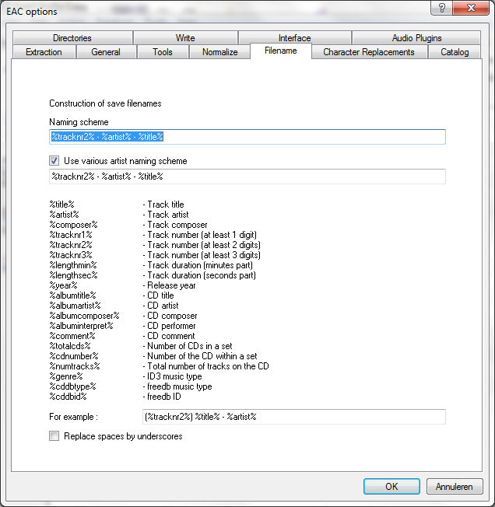Select the Extraction tab

[x=44, y=52]
